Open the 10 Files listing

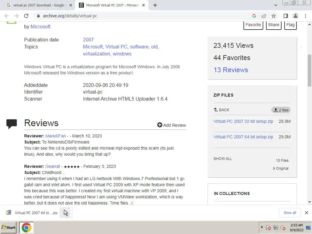[282, 161]
